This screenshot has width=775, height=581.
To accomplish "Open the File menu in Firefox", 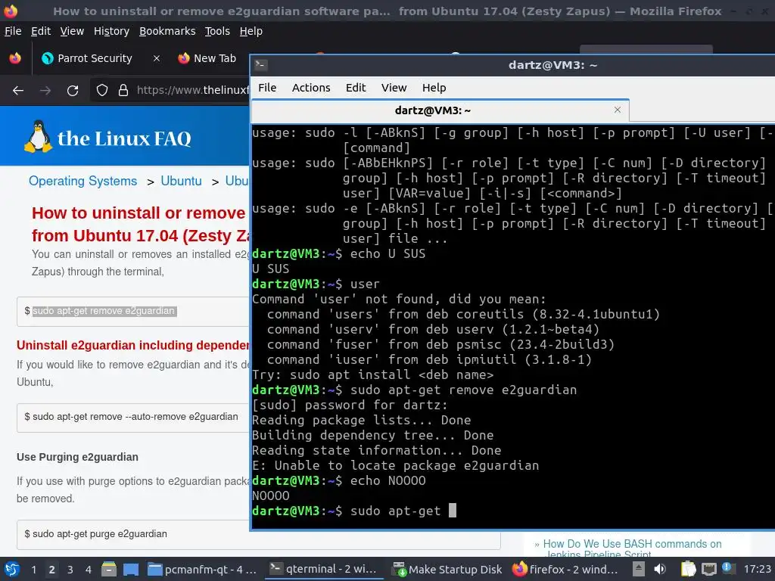I will [13, 31].
